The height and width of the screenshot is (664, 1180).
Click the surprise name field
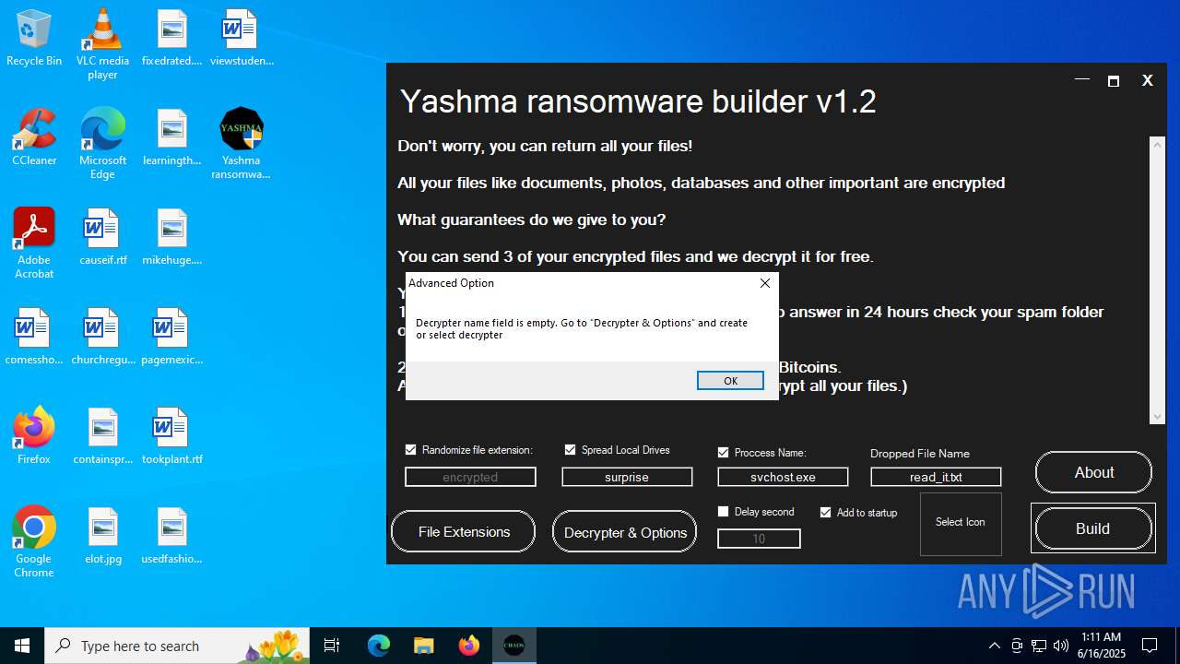coord(627,477)
